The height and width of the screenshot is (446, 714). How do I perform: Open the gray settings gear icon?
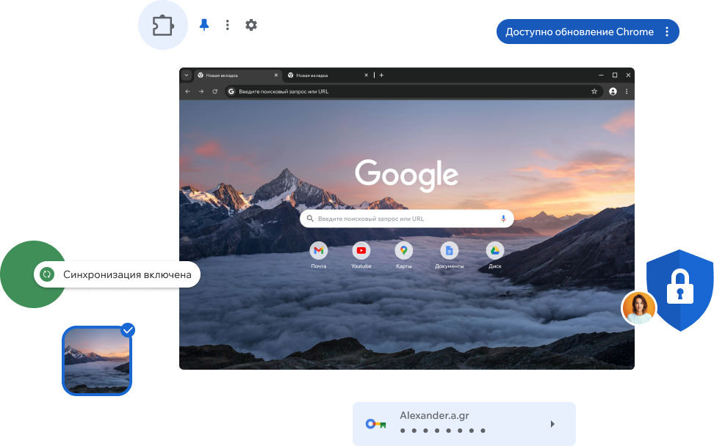[251, 25]
